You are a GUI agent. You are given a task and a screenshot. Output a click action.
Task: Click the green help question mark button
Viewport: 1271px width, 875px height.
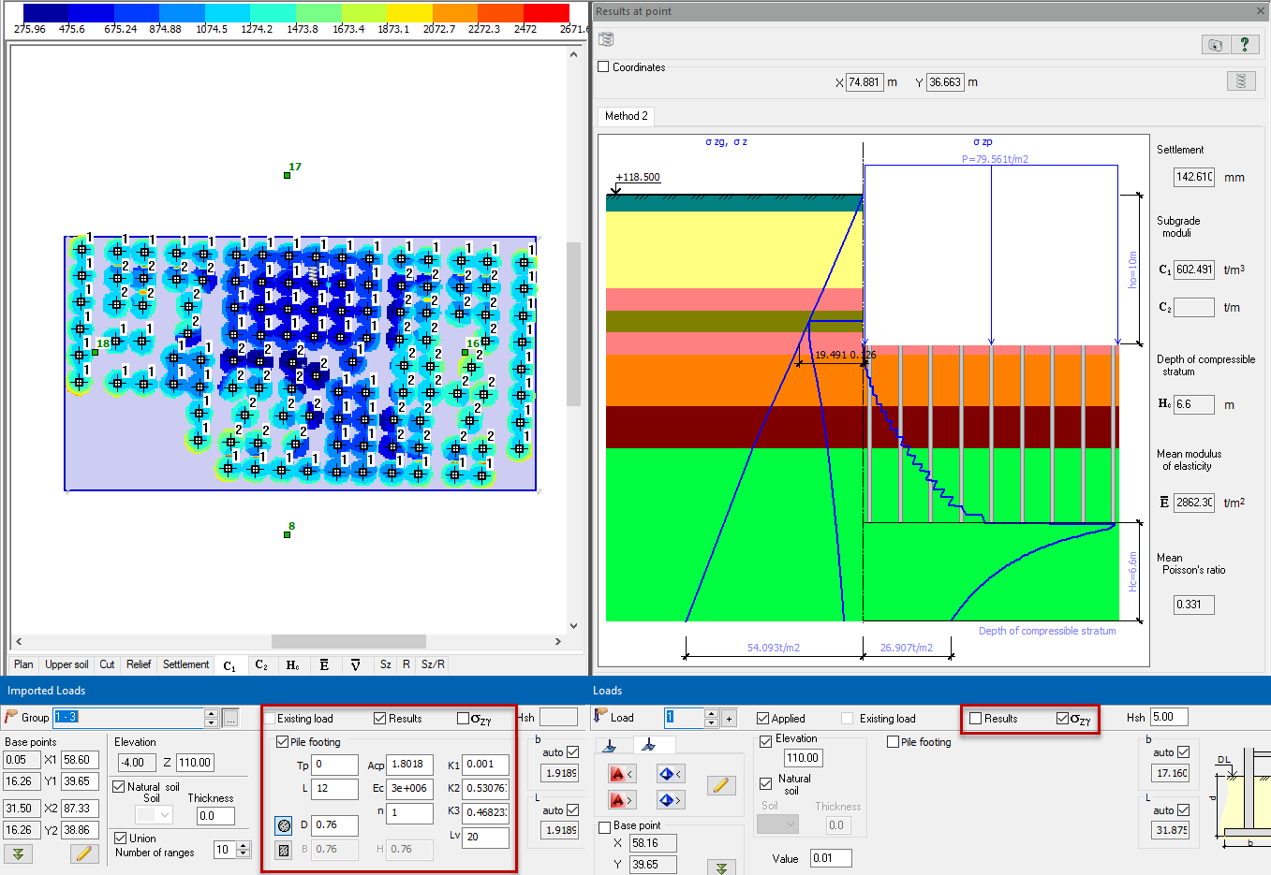[1244, 45]
